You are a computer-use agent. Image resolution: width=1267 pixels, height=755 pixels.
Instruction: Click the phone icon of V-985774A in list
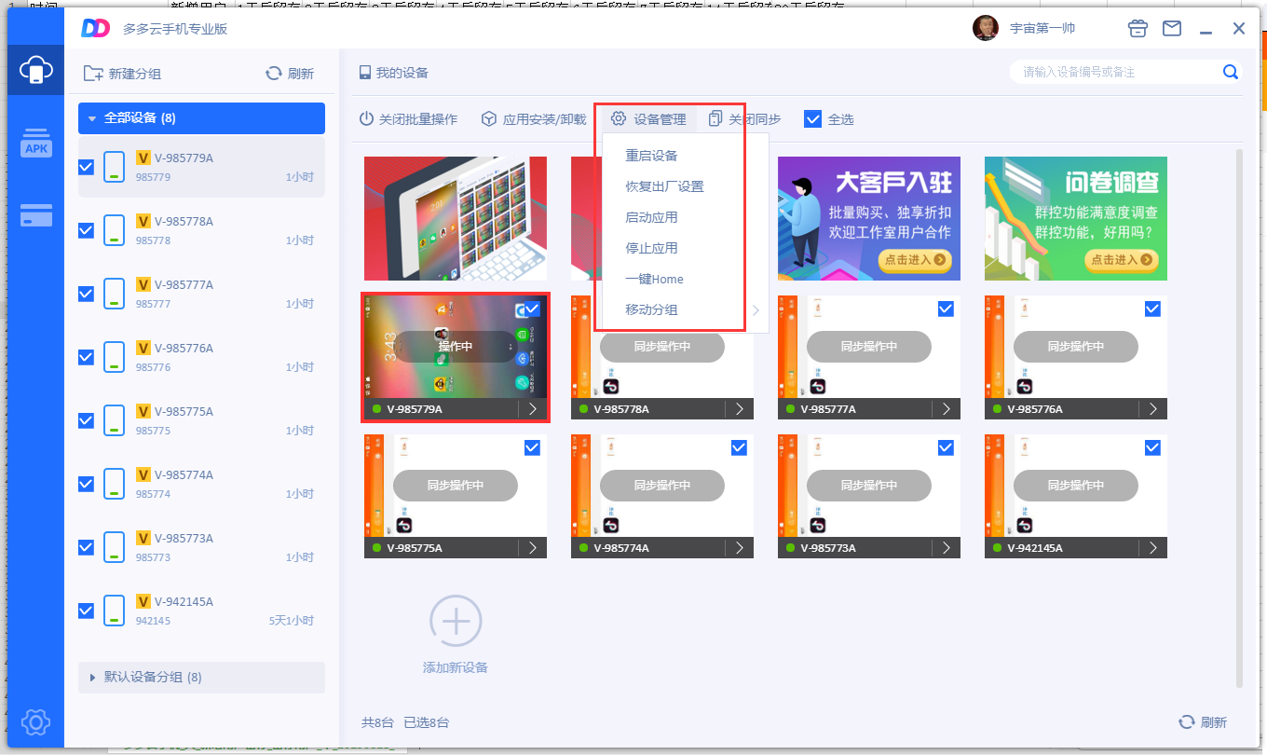114,485
